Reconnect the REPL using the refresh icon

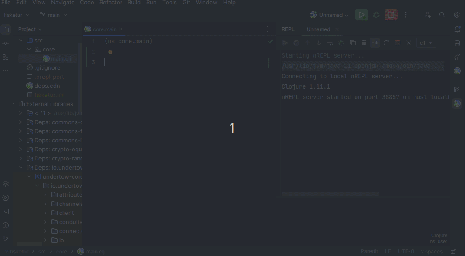386,43
